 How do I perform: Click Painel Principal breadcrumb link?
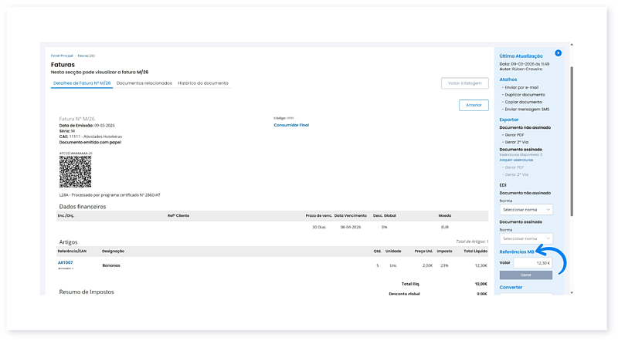[62, 56]
